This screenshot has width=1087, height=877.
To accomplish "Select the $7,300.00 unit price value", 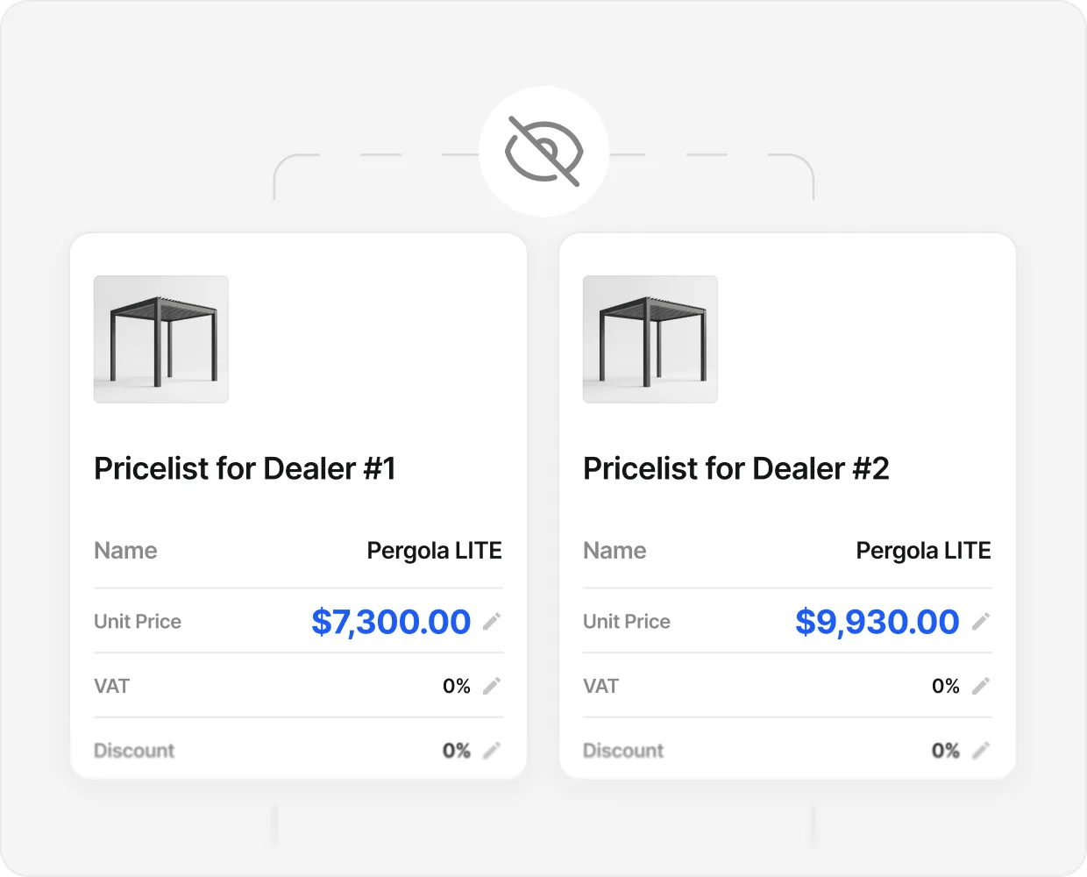I will pyautogui.click(x=391, y=622).
